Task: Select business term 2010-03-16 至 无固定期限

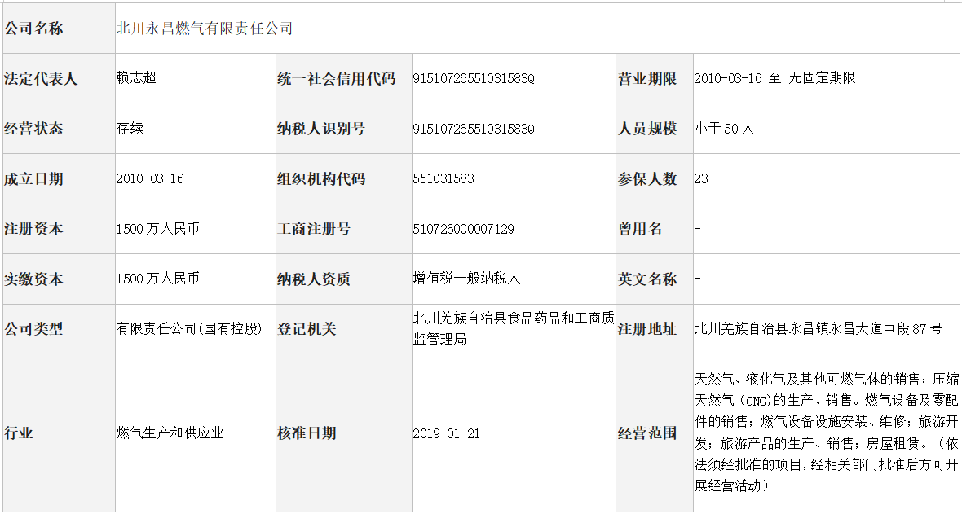Action: point(774,78)
